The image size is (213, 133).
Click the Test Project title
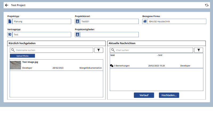click(x=18, y=5)
